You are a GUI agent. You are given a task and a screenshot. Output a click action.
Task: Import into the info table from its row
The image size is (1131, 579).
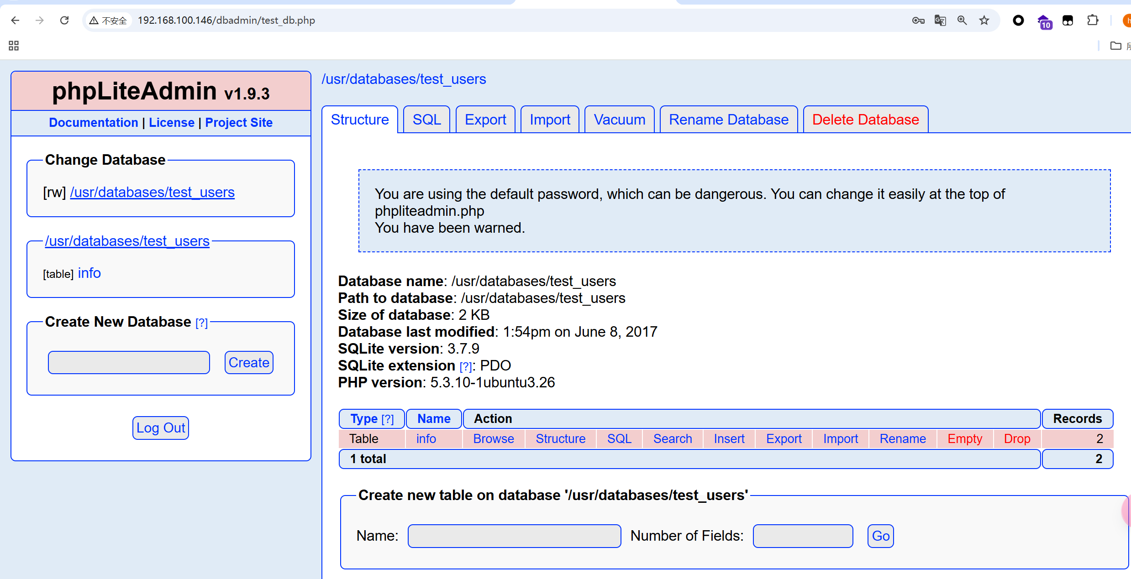[x=841, y=439]
